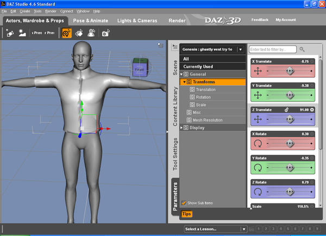Toggle the Z Translate lock icon
The height and width of the screenshot is (236, 326).
(286, 110)
